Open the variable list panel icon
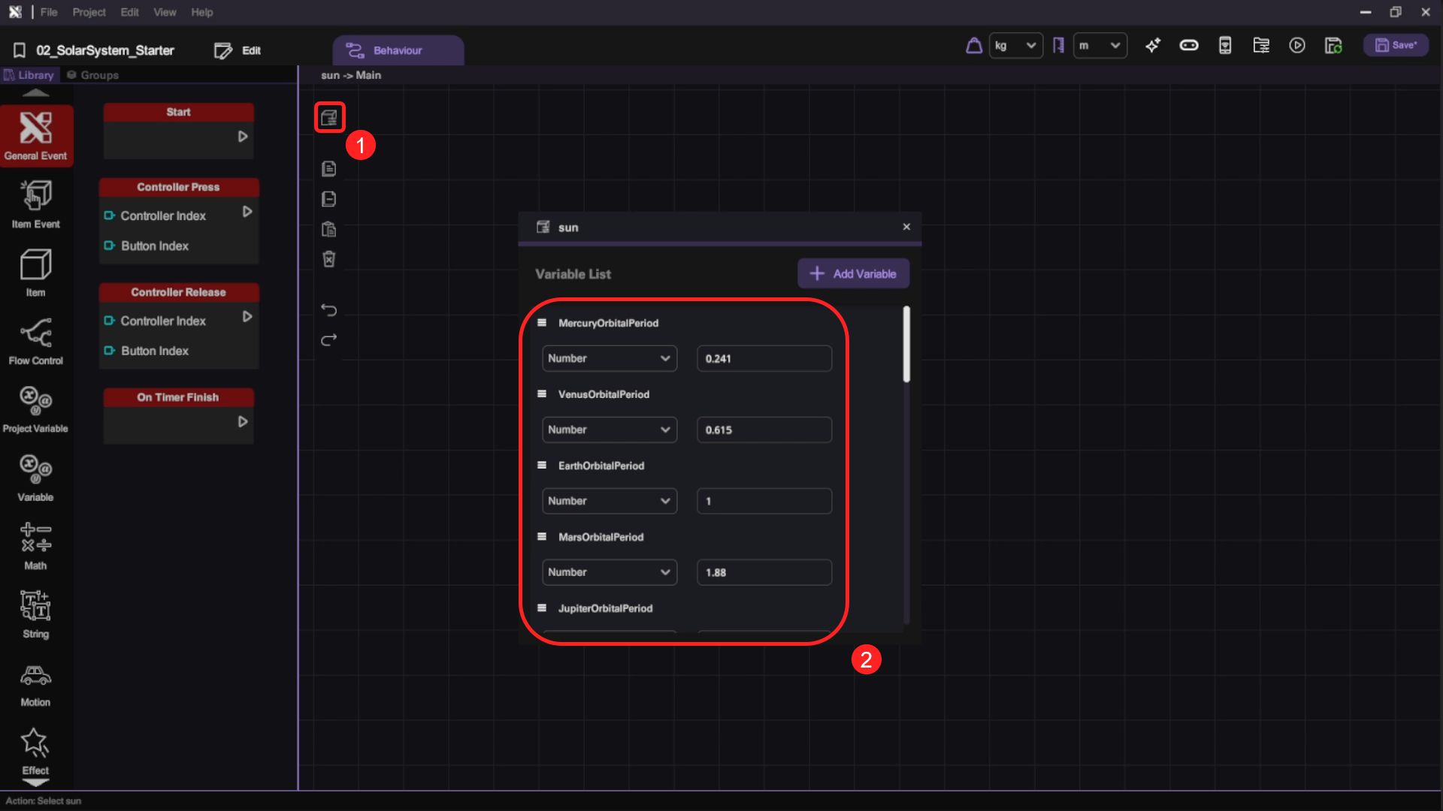The image size is (1443, 811). [329, 117]
